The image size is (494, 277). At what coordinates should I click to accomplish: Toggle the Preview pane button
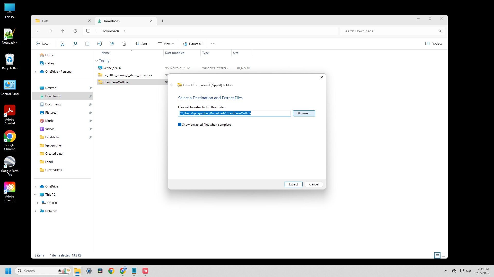[x=434, y=44]
